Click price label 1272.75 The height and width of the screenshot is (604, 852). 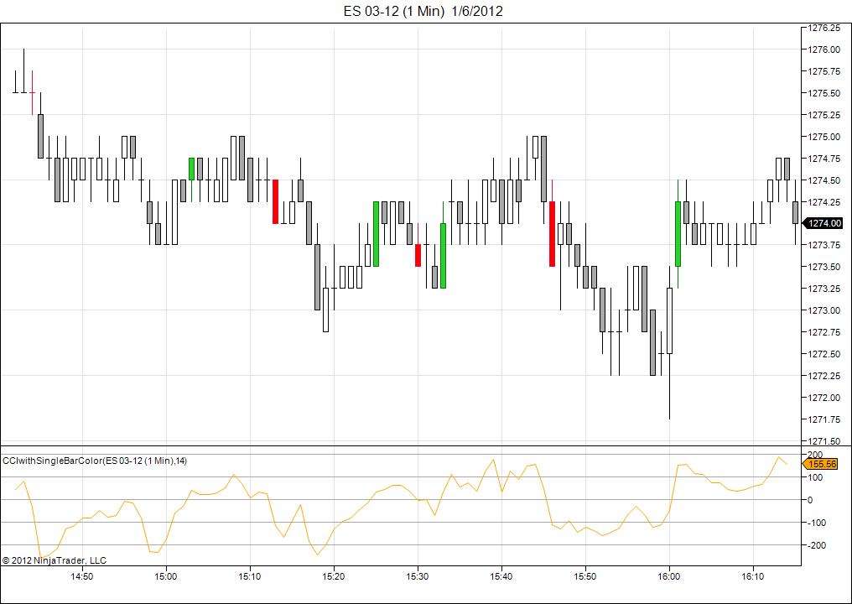point(825,332)
